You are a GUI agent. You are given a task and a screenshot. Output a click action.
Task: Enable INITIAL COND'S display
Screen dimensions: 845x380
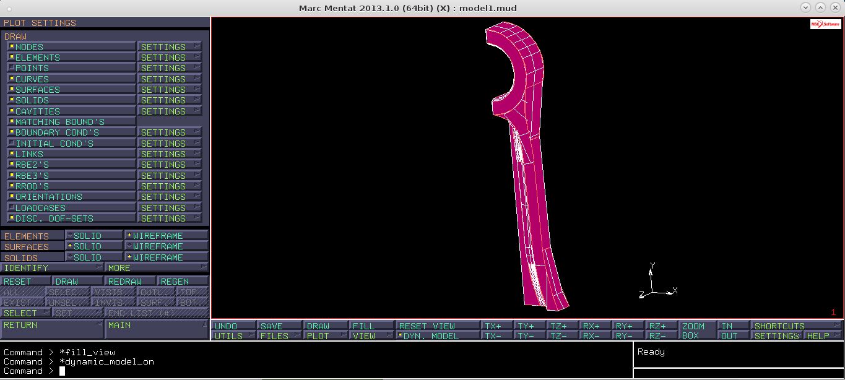pos(71,144)
